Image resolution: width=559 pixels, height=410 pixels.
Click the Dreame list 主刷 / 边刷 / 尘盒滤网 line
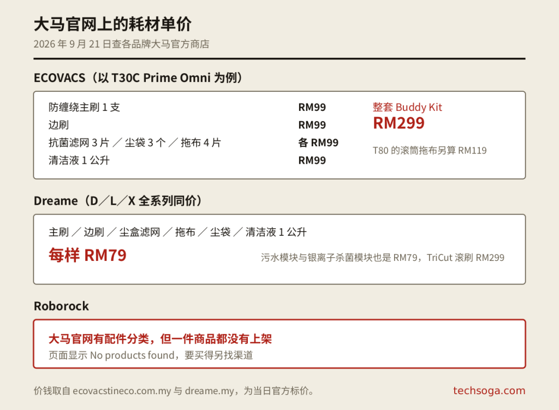(x=177, y=232)
